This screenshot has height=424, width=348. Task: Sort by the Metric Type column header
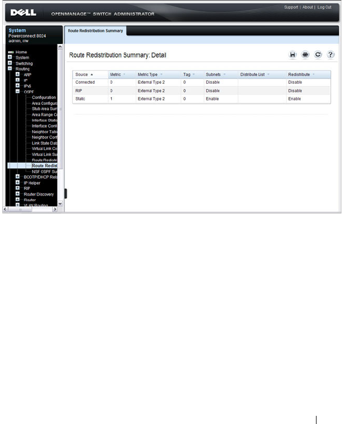coord(158,74)
